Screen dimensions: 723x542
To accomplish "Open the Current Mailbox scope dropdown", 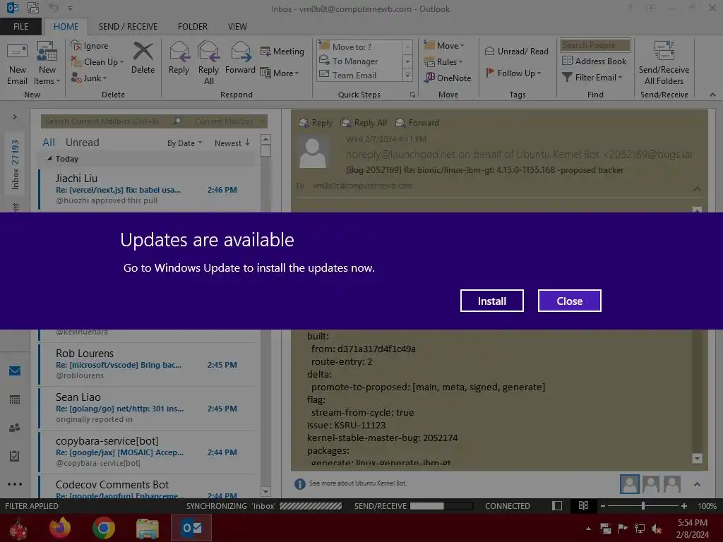I will pyautogui.click(x=229, y=121).
